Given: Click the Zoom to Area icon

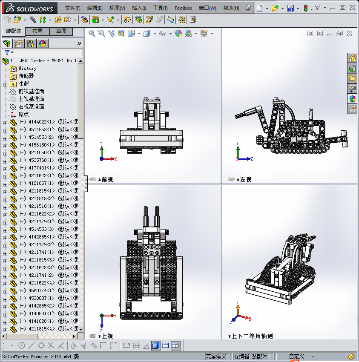Looking at the screenshot, I should pyautogui.click(x=102, y=33).
